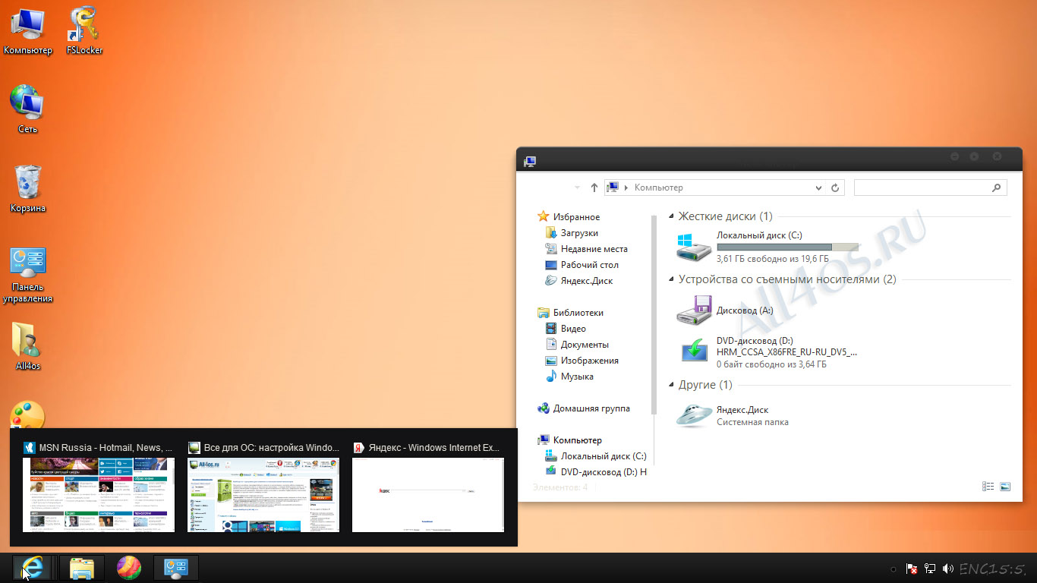Open Недавние места in navigation pane

click(x=594, y=249)
